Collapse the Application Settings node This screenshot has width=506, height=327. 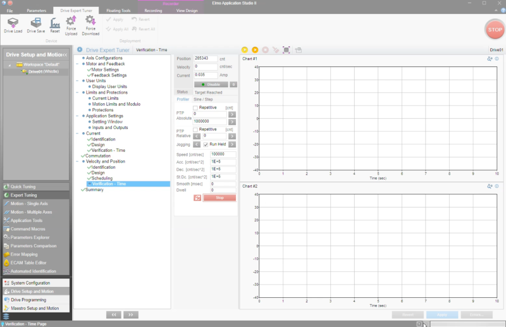77,116
